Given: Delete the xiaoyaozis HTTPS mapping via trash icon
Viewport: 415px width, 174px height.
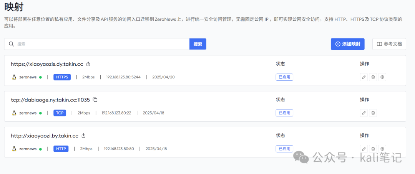Looking at the screenshot, I should (373, 77).
